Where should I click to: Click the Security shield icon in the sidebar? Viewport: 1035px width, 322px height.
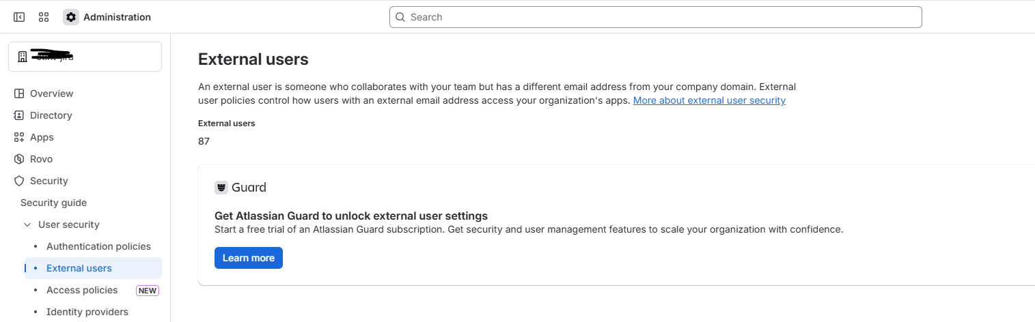pyautogui.click(x=19, y=181)
